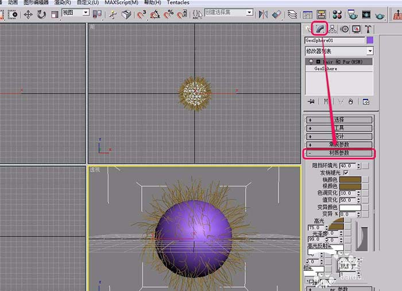Viewport: 402px width, 291px height.
Task: Expand the 选择 rollout
Action: (x=339, y=120)
